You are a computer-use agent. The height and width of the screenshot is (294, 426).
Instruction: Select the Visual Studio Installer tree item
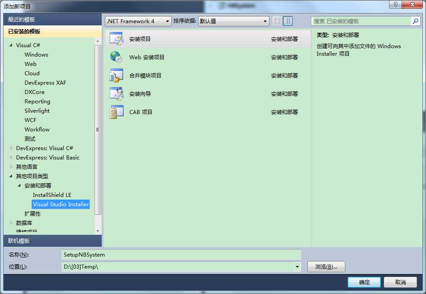coord(61,204)
